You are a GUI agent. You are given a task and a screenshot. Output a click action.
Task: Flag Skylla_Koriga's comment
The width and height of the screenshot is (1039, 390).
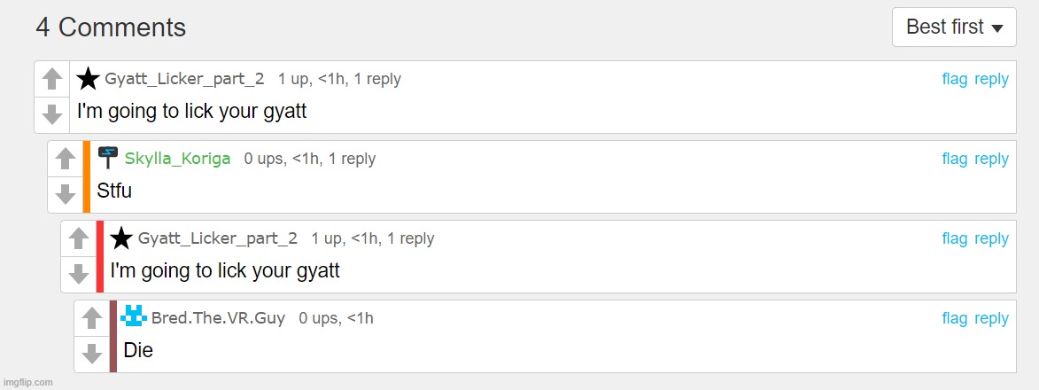point(954,159)
